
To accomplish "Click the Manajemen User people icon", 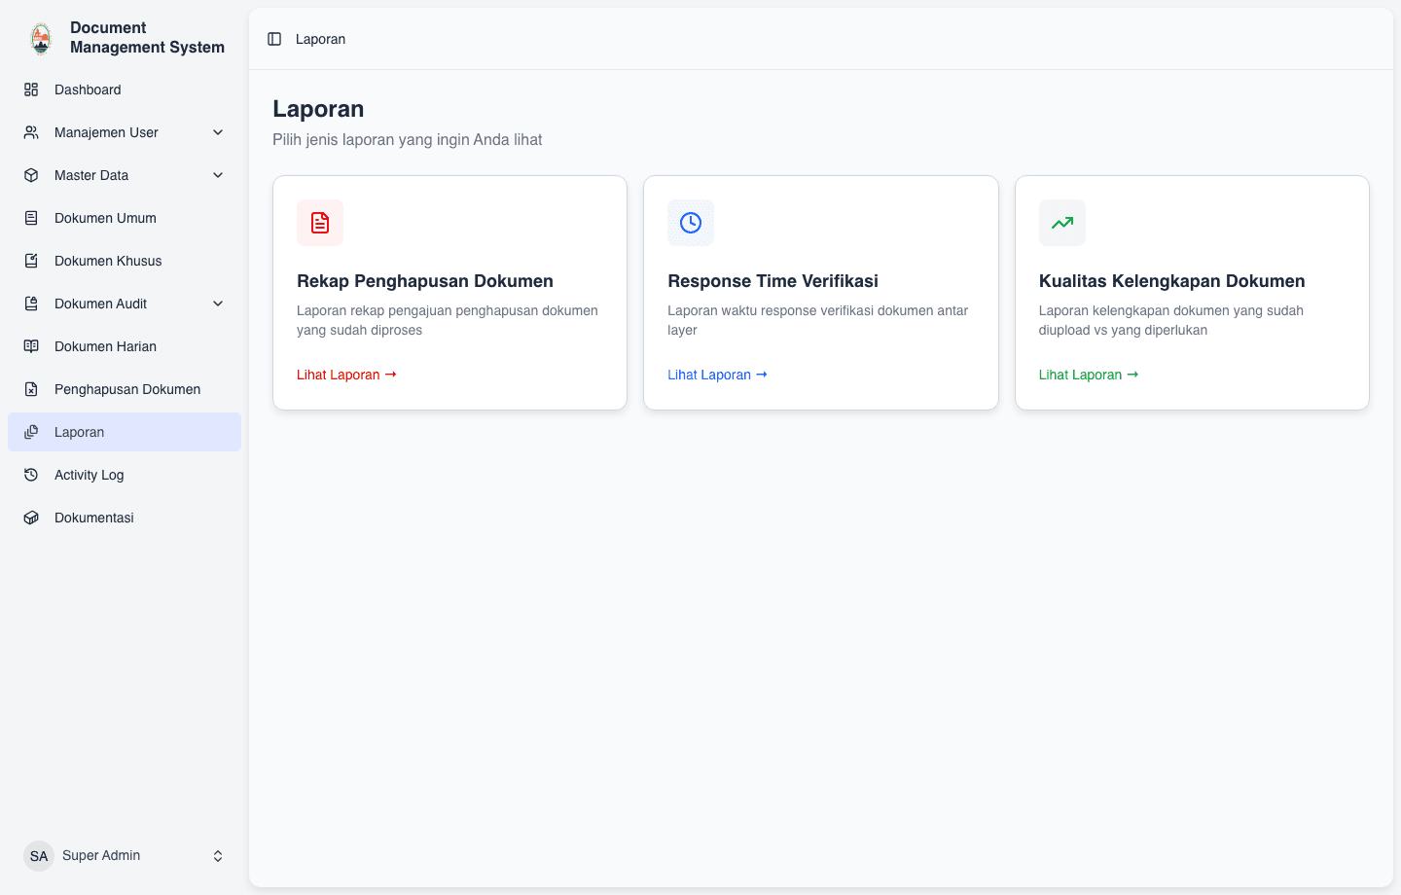I will tap(31, 132).
